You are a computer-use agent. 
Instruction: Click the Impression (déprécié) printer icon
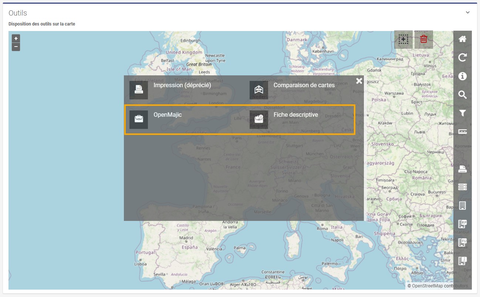(x=139, y=90)
